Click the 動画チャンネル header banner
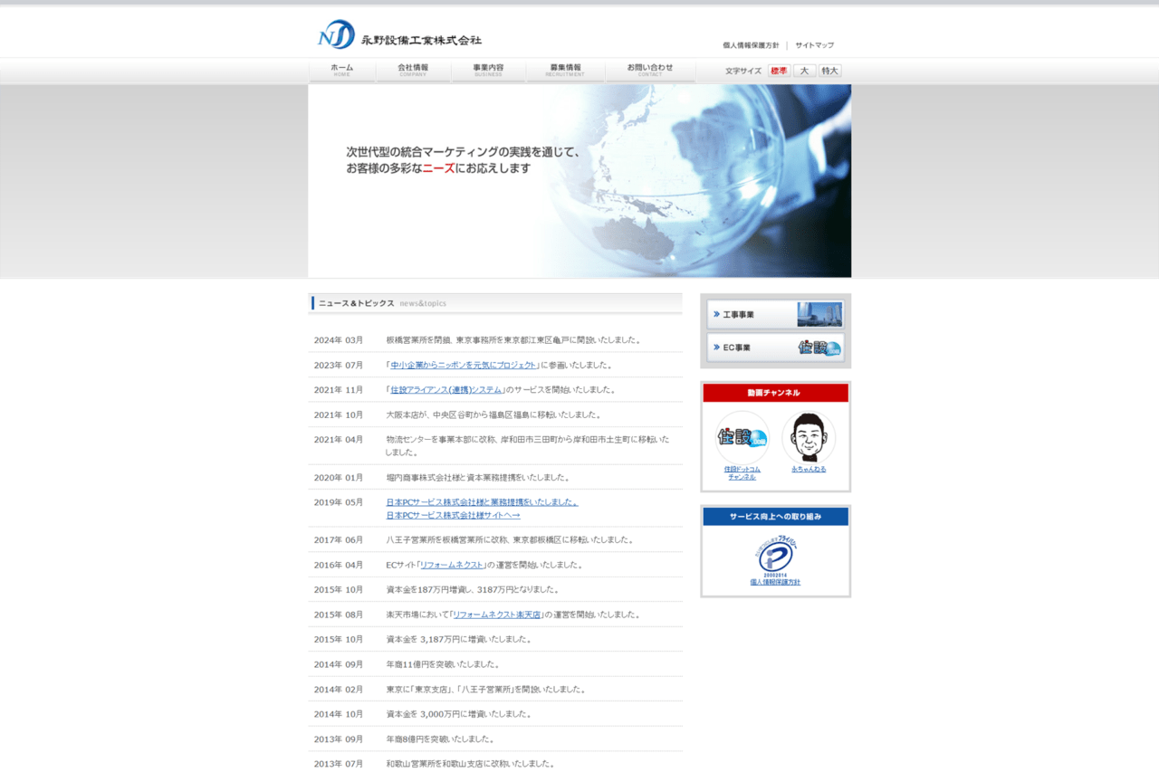Viewport: 1159px width, 772px height. [775, 393]
